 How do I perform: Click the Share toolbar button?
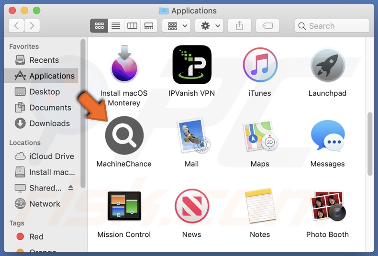point(239,26)
